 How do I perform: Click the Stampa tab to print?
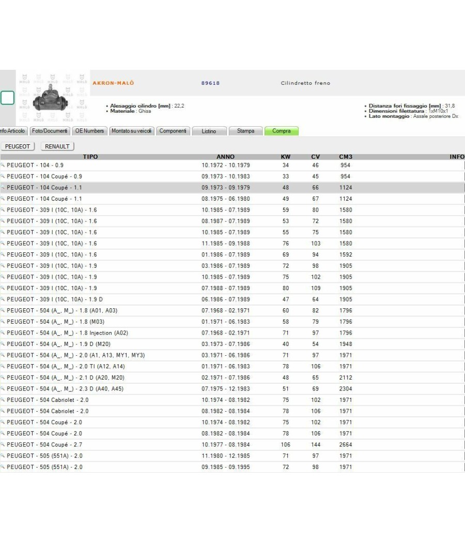click(x=245, y=131)
